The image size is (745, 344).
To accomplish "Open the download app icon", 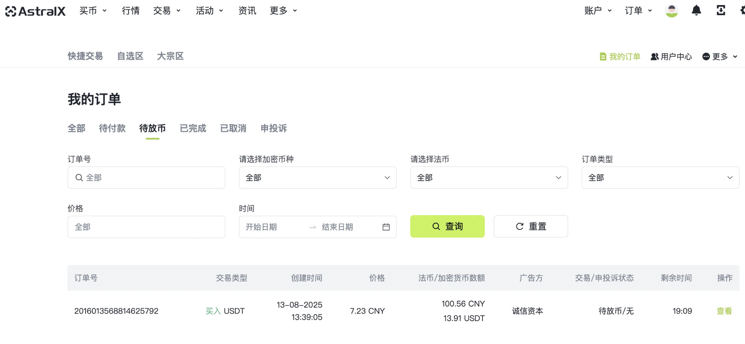I will point(721,10).
